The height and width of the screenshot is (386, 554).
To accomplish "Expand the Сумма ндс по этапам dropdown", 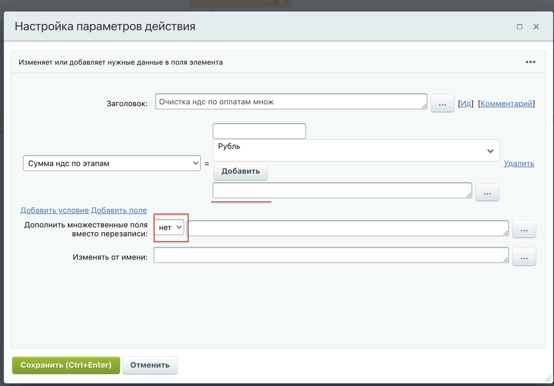I will (112, 163).
